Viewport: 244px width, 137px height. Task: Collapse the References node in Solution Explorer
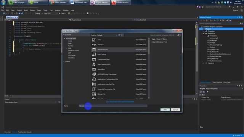pos(203,33)
